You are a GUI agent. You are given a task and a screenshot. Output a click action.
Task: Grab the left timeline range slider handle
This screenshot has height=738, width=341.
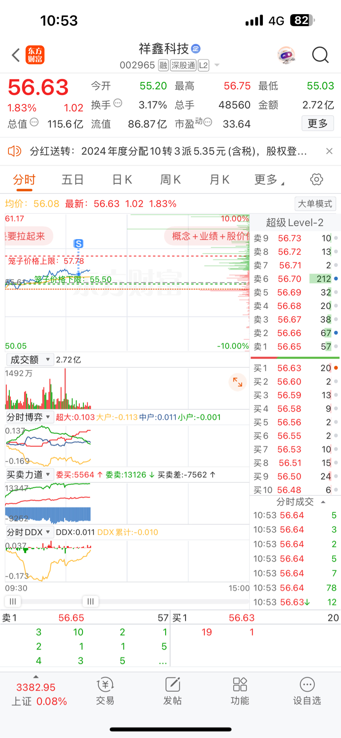(x=13, y=601)
